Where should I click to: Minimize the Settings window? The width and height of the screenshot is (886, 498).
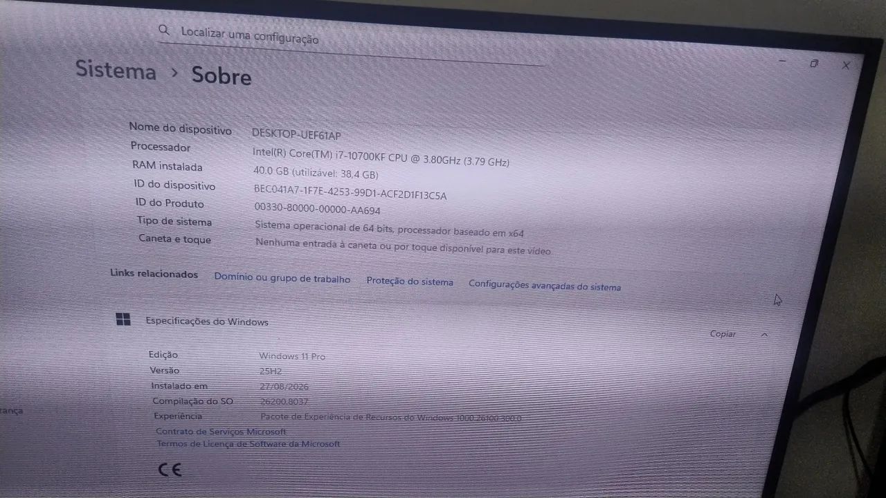point(782,61)
